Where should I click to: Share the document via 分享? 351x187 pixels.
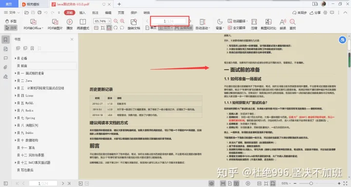pos(315,13)
